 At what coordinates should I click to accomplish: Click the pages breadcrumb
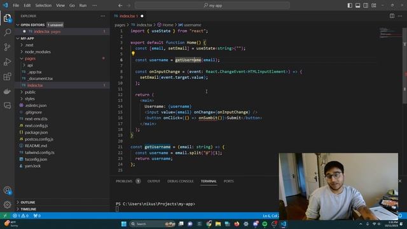tap(120, 25)
